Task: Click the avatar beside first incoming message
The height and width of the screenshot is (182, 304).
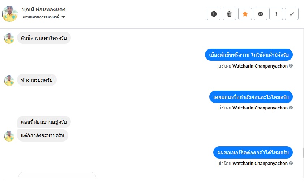Action: [x=9, y=38]
